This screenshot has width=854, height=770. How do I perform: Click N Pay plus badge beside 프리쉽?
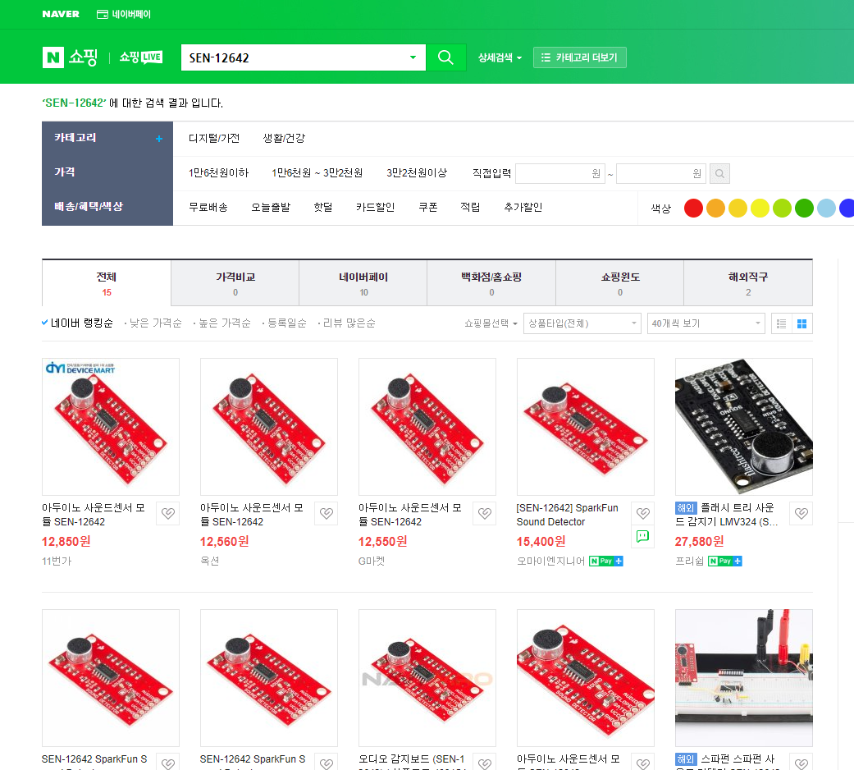click(725, 561)
